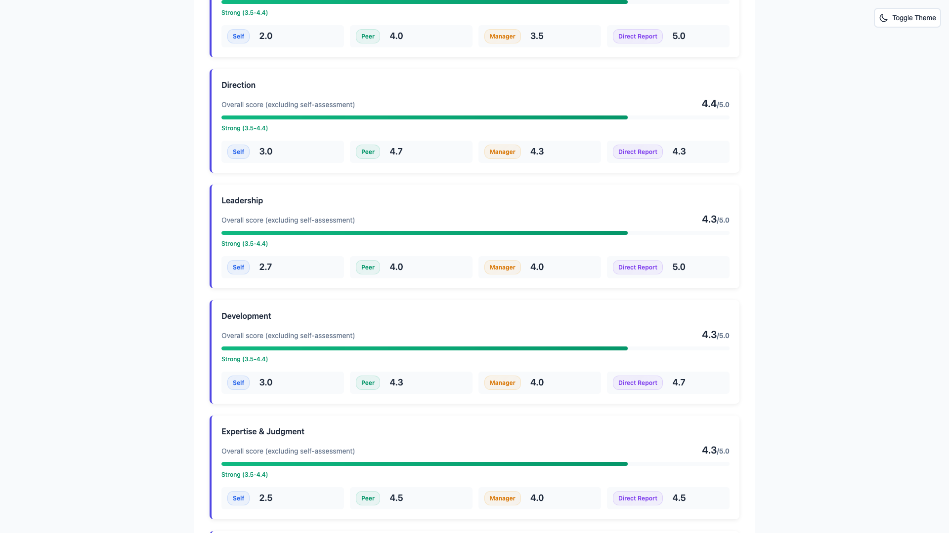Select the Peer pill scoring 4.3 under Development
The width and height of the screenshot is (949, 533).
[x=367, y=382]
